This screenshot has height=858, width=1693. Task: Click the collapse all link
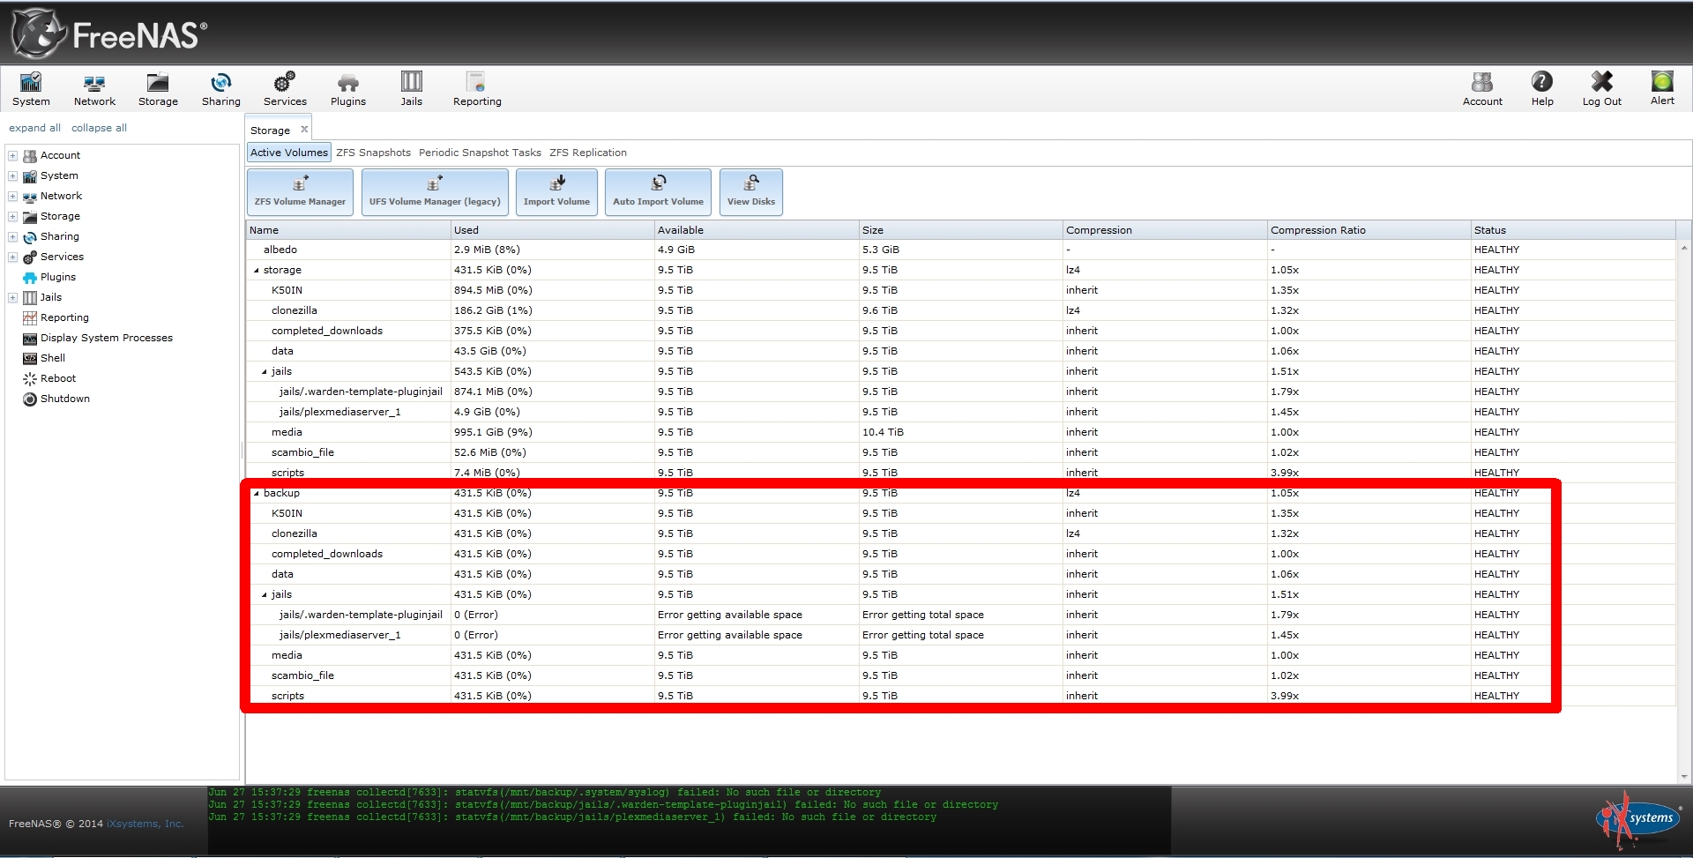coord(99,128)
